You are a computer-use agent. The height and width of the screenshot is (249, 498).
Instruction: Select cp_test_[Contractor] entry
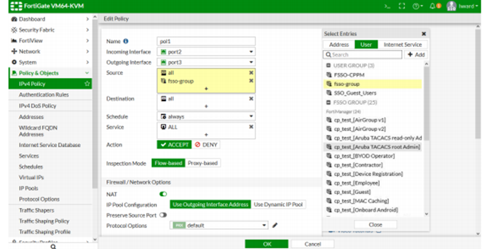[x=372, y=165]
